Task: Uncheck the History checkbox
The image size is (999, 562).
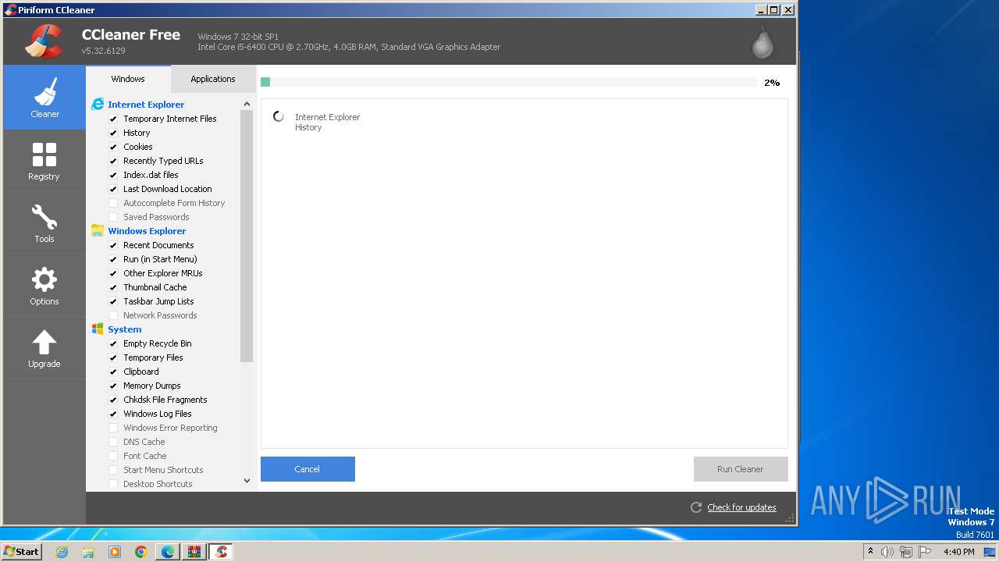Action: coord(113,133)
